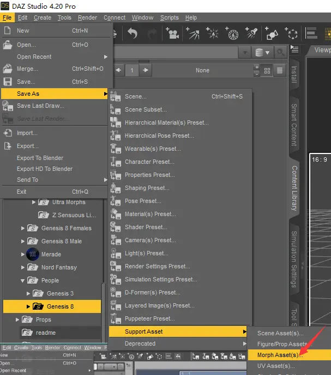Click the Align toolbar icon
Image resolution: width=331 pixels, height=375 pixels.
pos(311,33)
